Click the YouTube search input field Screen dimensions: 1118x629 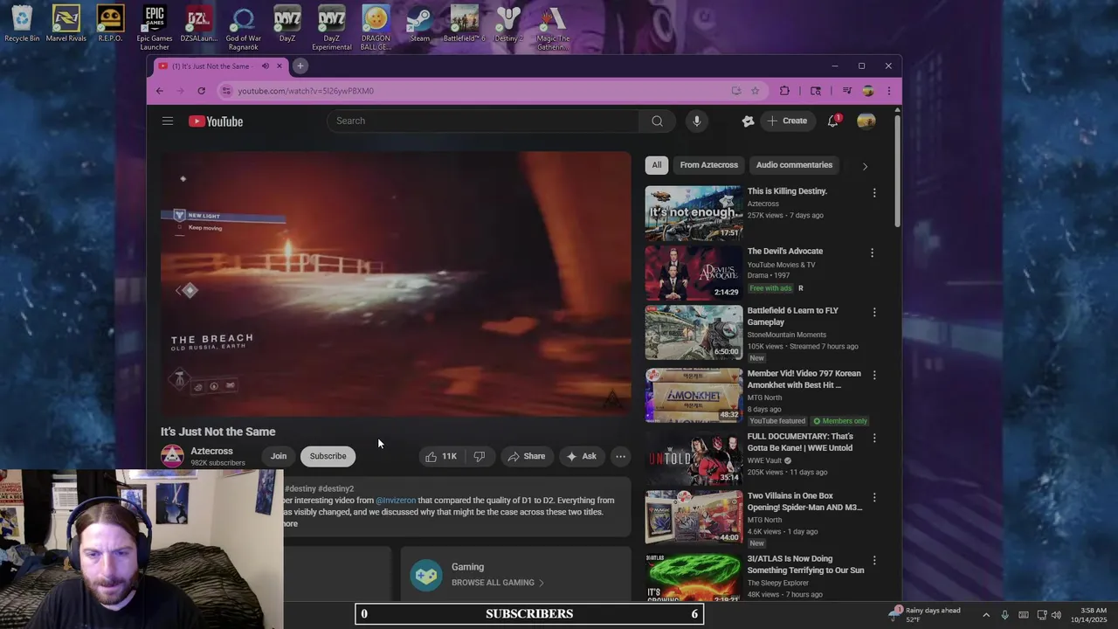click(485, 121)
